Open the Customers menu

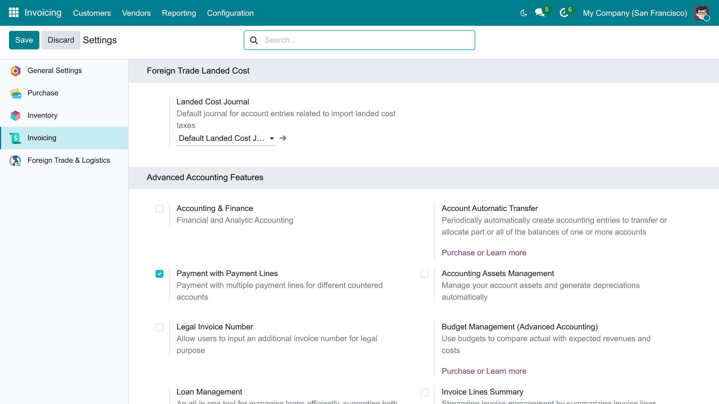(x=92, y=13)
